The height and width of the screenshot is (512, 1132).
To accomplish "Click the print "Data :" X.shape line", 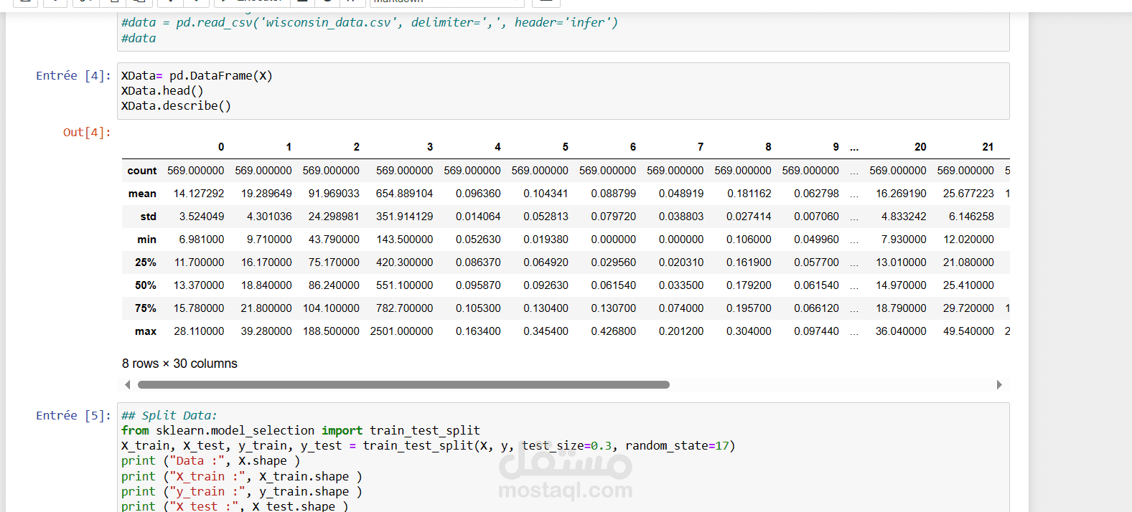I will point(210,461).
